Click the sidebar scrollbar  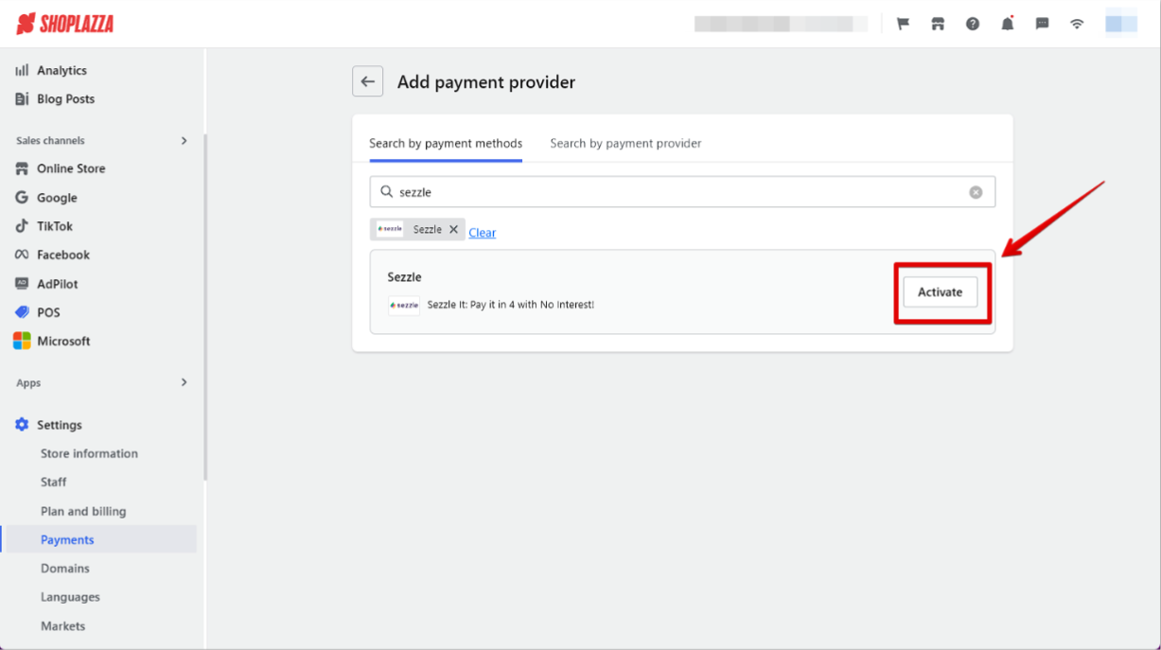pyautogui.click(x=204, y=307)
